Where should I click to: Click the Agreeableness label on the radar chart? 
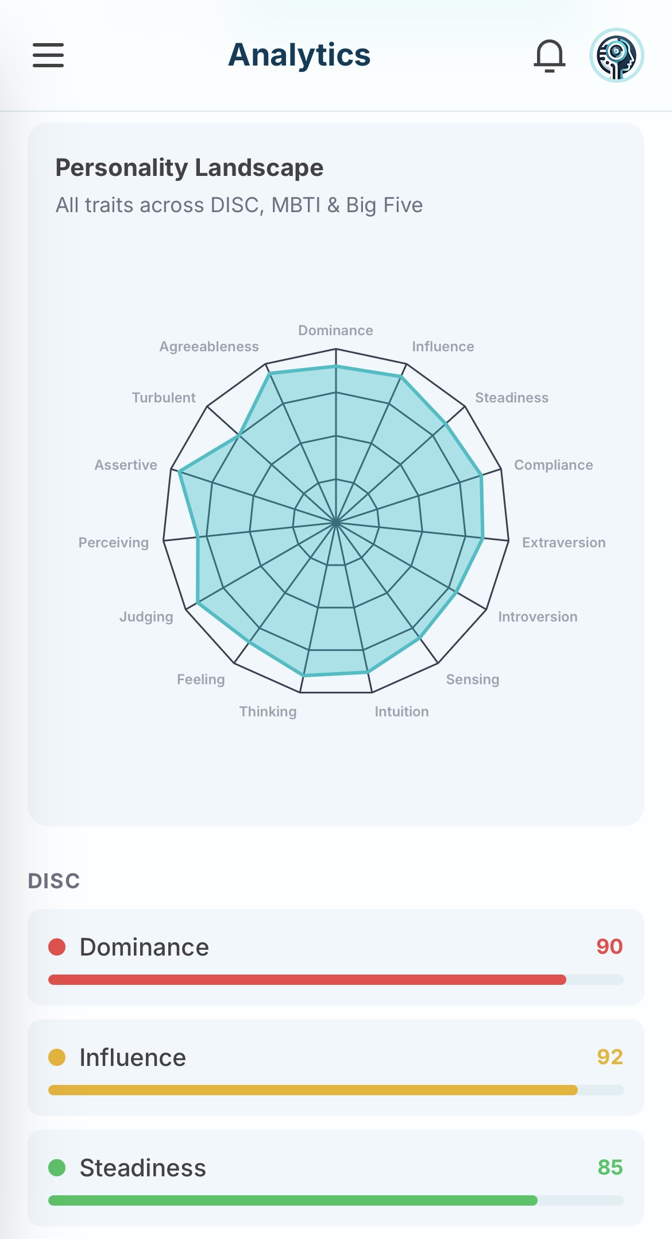click(209, 346)
